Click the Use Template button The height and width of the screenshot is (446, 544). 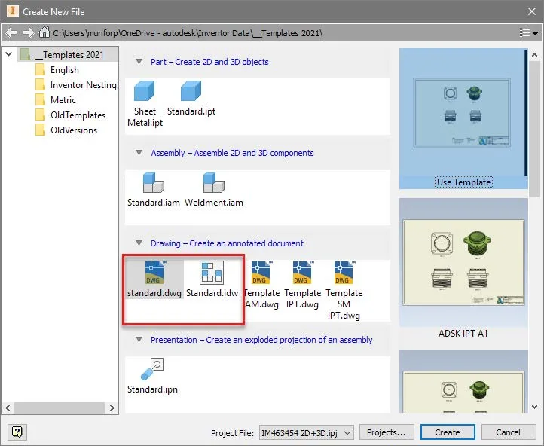463,182
